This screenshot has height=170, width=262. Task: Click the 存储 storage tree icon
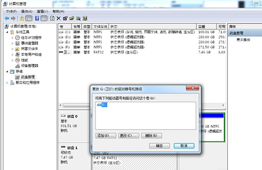12,71
